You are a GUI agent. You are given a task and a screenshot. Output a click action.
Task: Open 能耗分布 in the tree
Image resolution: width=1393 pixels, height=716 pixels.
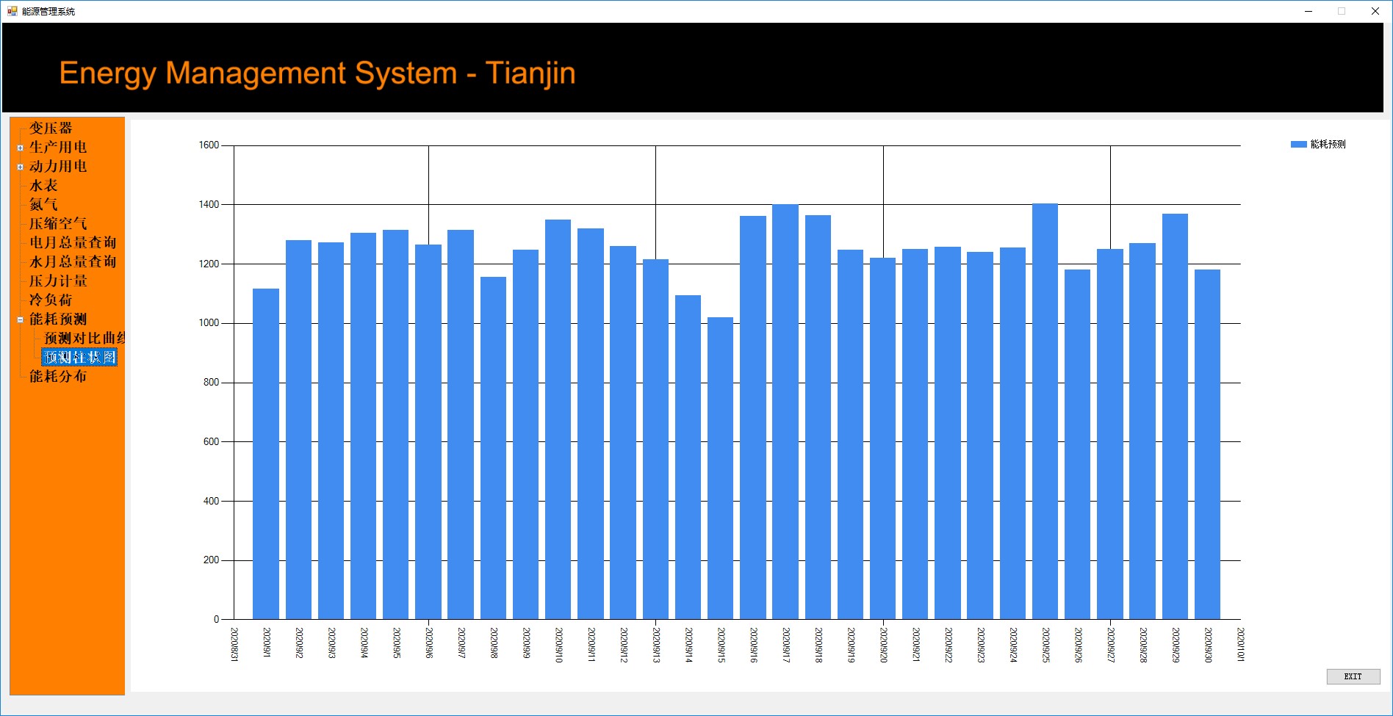pyautogui.click(x=58, y=376)
